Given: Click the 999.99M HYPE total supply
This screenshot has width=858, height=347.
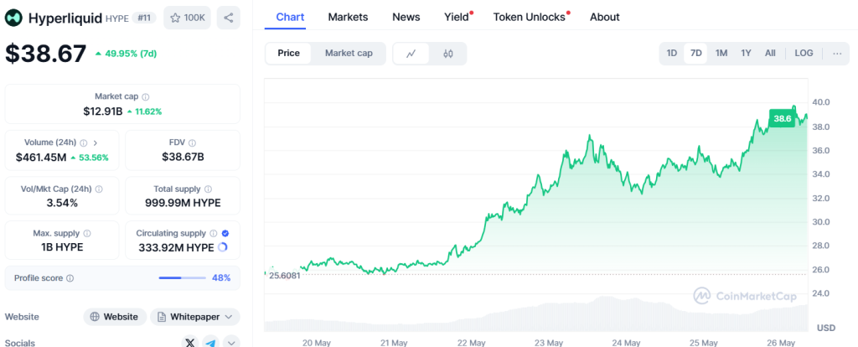Looking at the screenshot, I should coord(183,203).
